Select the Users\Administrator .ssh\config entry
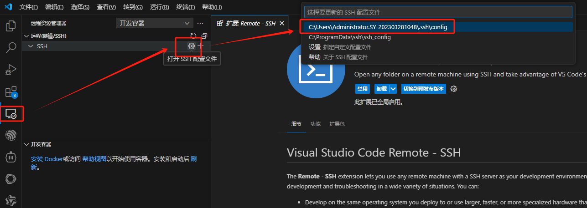The height and width of the screenshot is (208, 587). coord(438,27)
